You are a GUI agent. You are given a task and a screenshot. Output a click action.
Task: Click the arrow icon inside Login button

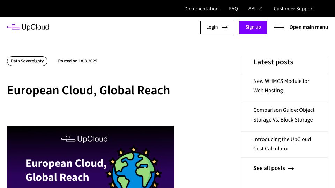click(x=224, y=27)
